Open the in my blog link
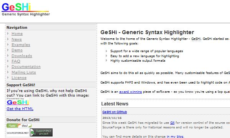The width and height of the screenshot is (230, 138). tap(175, 136)
